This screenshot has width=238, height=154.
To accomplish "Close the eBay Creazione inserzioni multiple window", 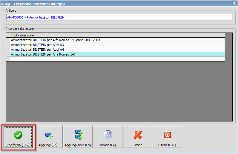I will [234, 4].
